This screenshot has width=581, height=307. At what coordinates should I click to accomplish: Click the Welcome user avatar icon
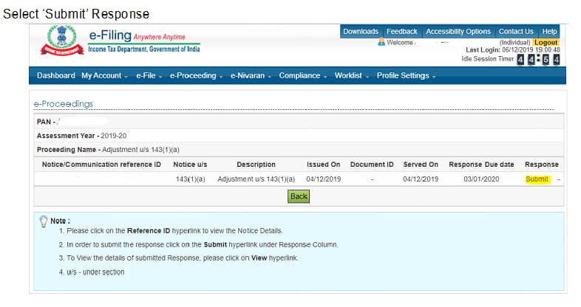pos(381,42)
